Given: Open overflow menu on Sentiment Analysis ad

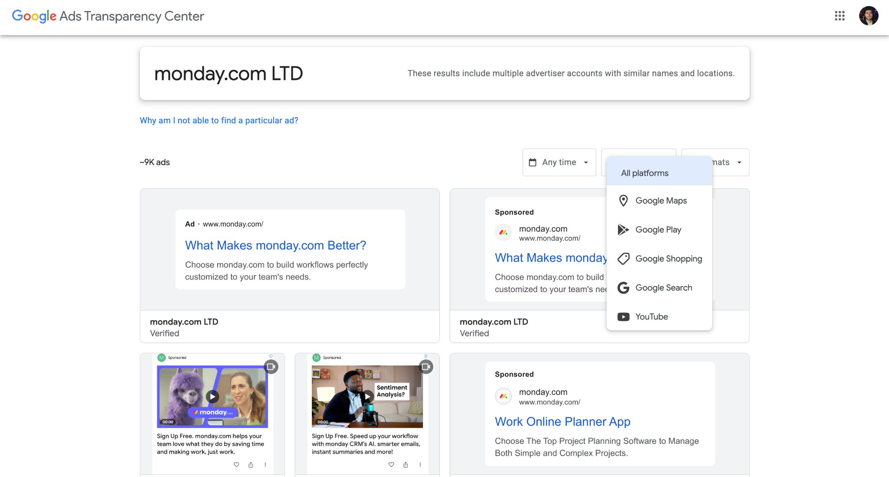Looking at the screenshot, I should (x=420, y=464).
